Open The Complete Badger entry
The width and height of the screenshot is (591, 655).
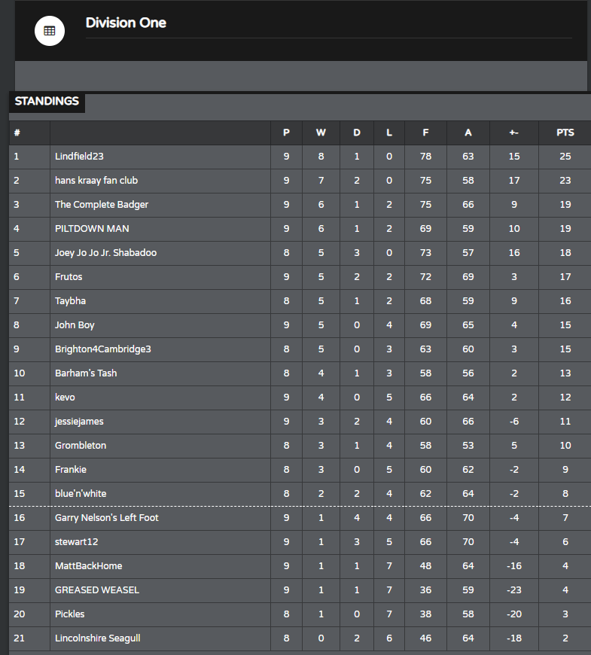click(x=102, y=205)
